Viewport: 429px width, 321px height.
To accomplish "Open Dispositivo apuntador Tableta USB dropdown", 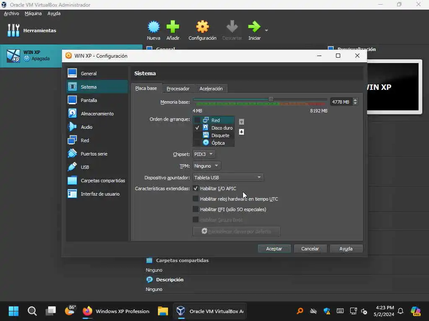I will 228,177.
